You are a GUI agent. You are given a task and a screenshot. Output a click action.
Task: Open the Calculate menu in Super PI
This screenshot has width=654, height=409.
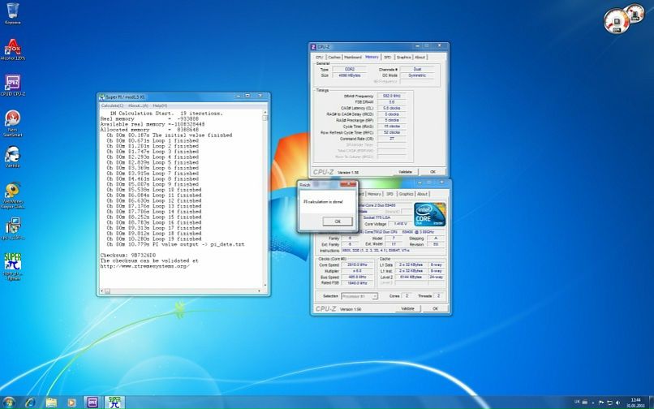112,105
